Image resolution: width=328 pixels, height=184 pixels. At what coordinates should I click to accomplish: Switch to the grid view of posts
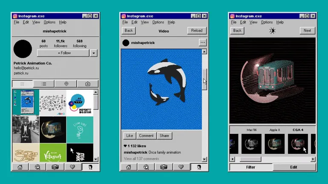click(23, 84)
